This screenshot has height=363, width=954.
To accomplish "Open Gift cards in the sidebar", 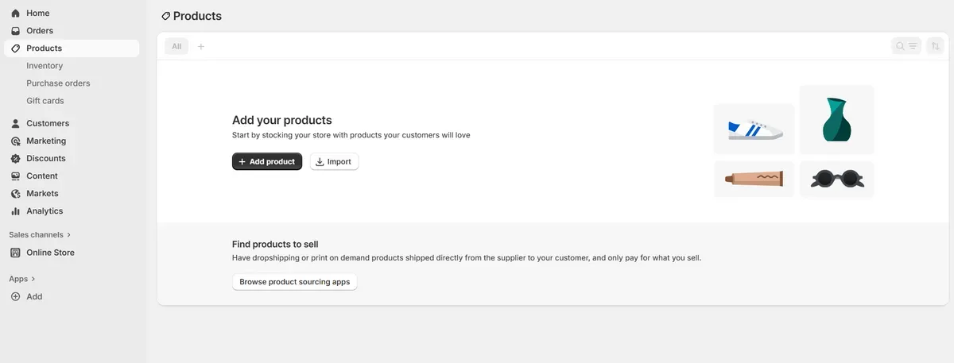I will click(45, 101).
